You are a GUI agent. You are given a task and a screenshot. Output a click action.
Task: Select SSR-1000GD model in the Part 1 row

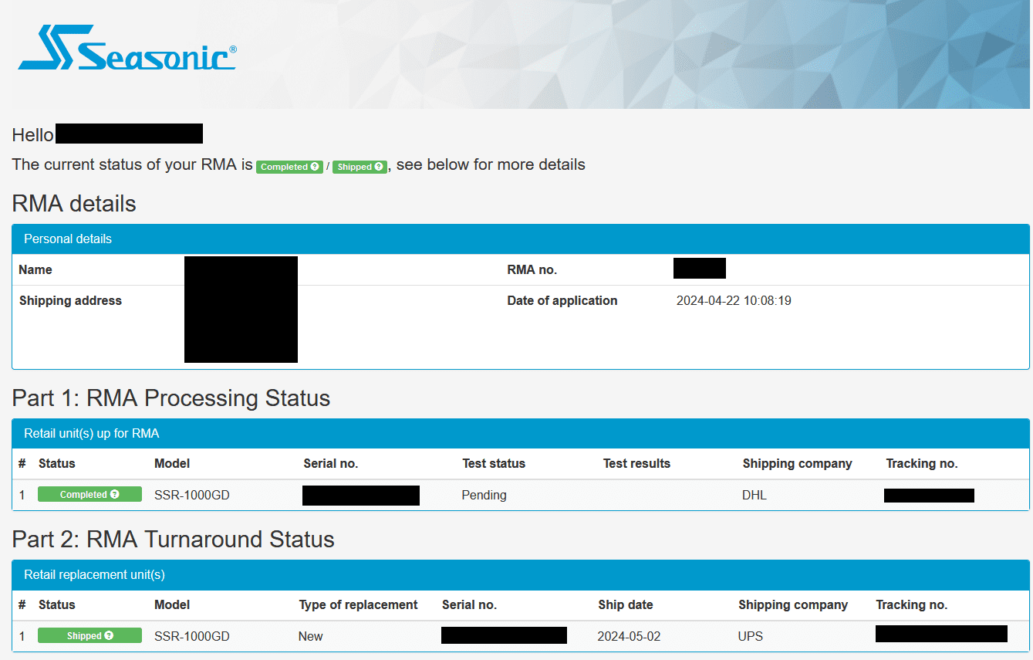coord(192,496)
